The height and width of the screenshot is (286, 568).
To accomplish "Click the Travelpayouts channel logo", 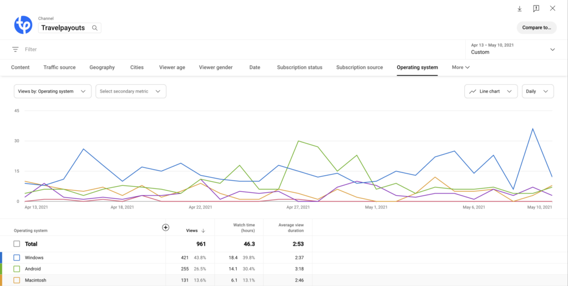I will tap(23, 25).
